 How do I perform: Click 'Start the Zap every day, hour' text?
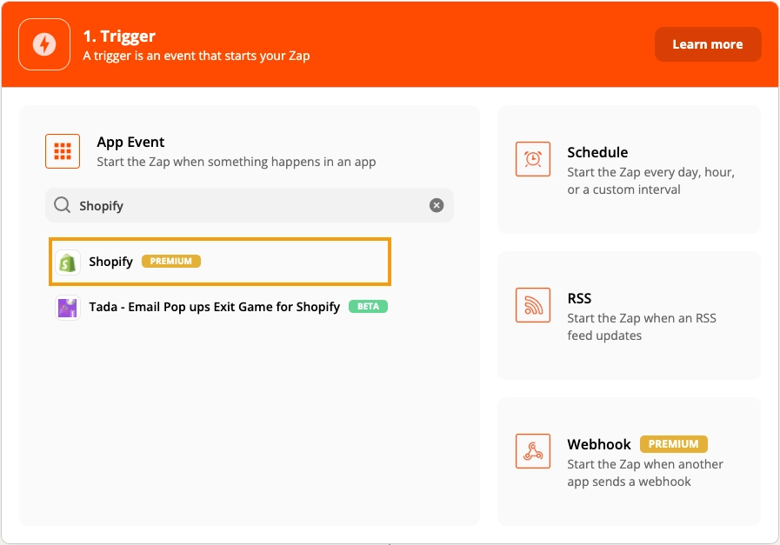tap(650, 172)
